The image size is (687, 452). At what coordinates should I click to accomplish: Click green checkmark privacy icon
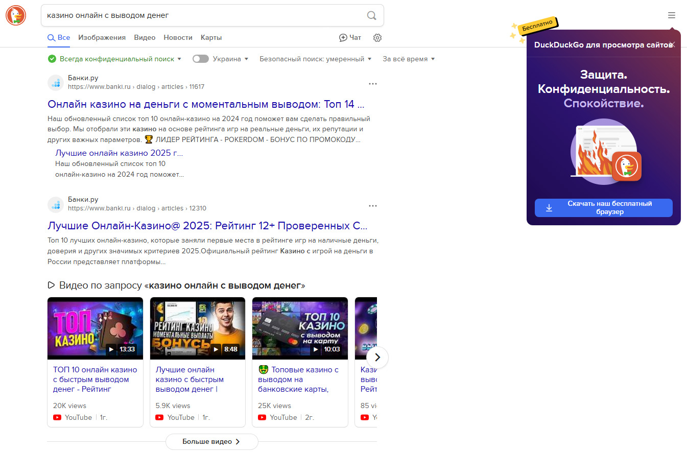coord(52,59)
